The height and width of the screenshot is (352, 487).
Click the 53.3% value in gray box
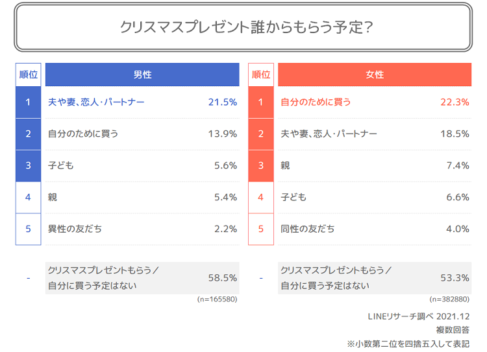pos(455,278)
